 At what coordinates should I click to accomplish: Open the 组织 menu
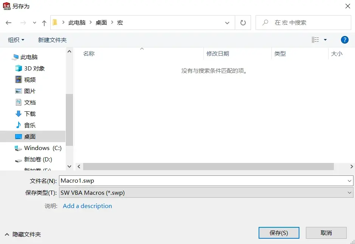click(16, 40)
